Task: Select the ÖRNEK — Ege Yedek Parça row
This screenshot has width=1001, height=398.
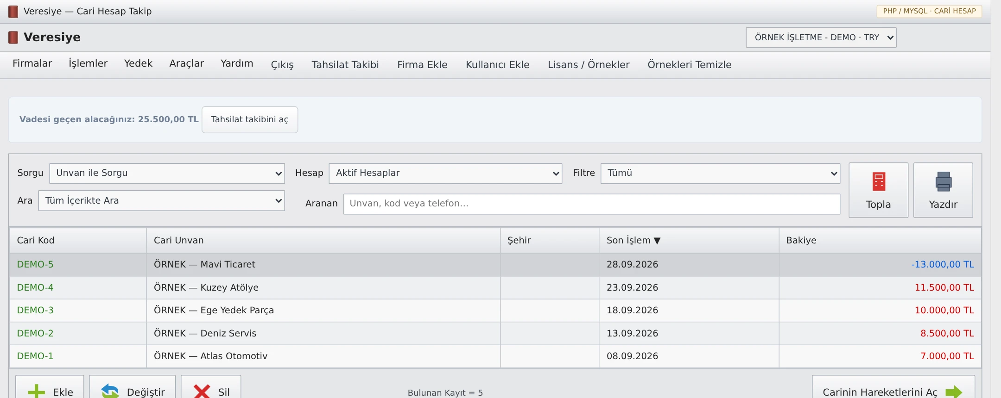Action: [495, 311]
